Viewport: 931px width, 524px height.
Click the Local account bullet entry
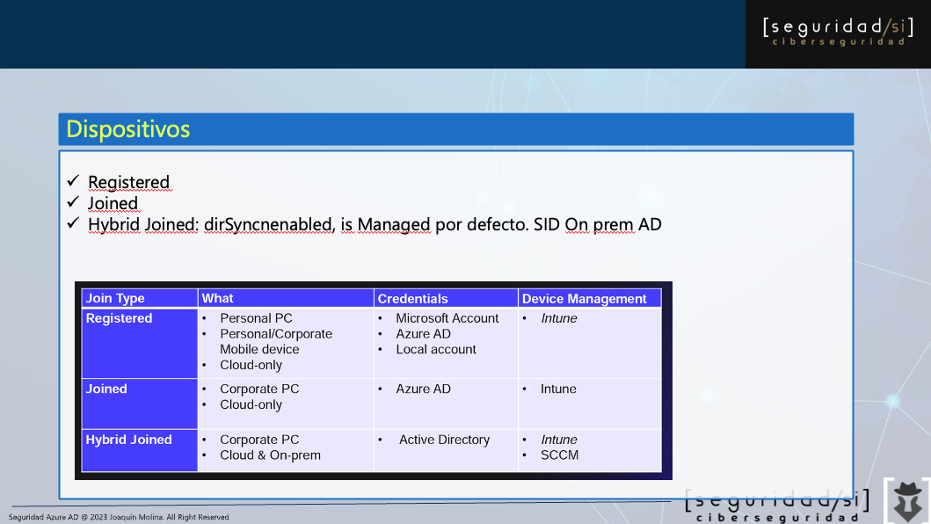click(435, 349)
